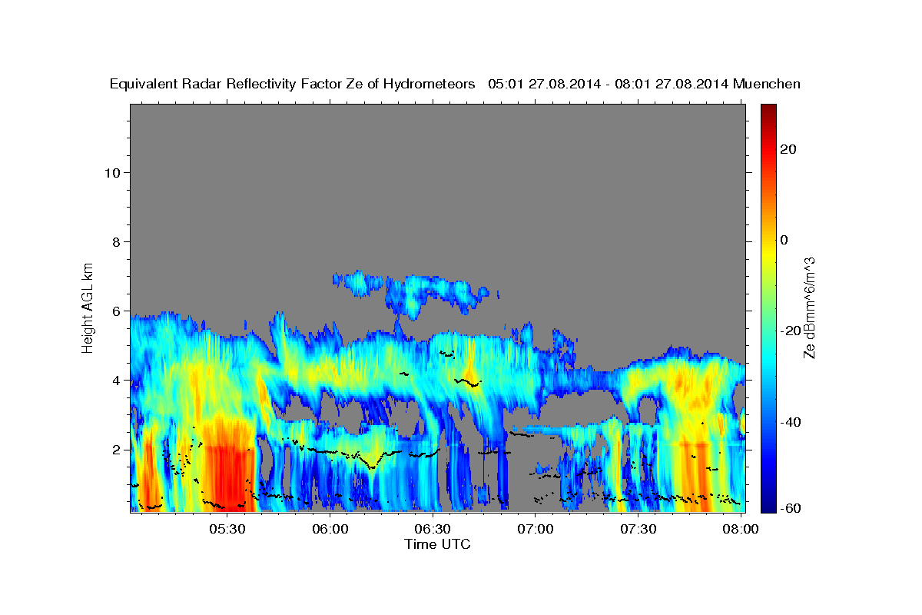
Task: Click the height tick label '4'
Action: tap(116, 380)
